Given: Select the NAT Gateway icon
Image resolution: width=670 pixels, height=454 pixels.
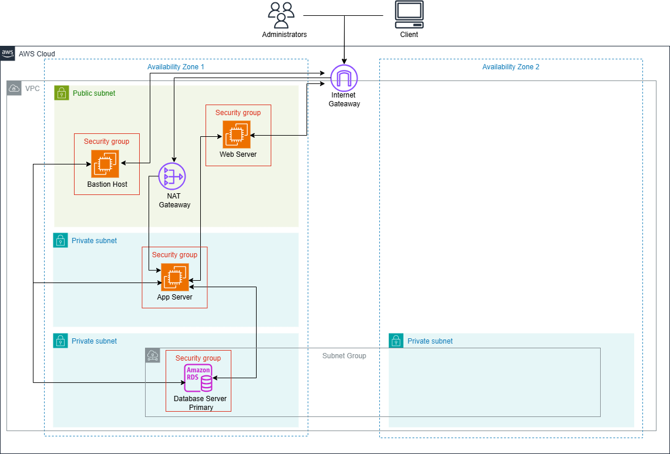Looking at the screenshot, I should [x=172, y=176].
